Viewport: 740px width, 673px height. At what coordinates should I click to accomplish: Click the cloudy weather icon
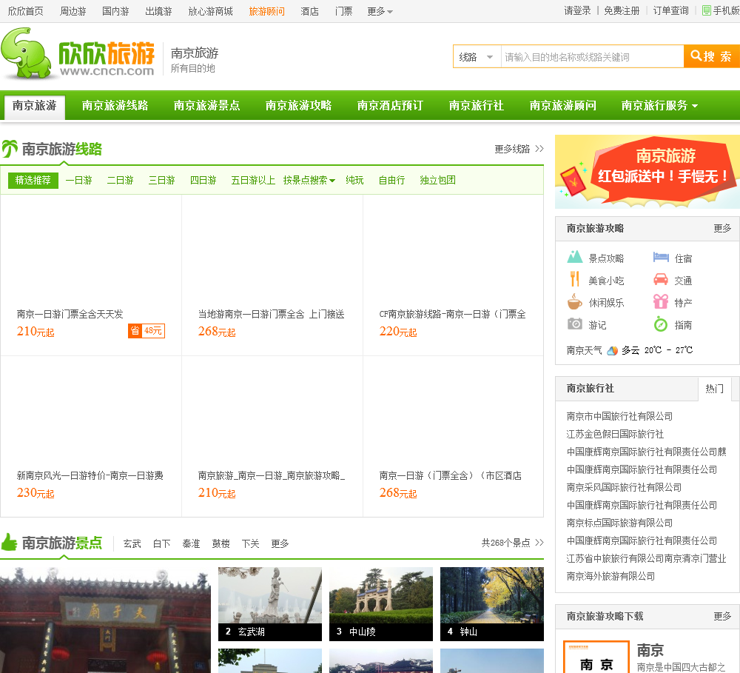click(612, 350)
